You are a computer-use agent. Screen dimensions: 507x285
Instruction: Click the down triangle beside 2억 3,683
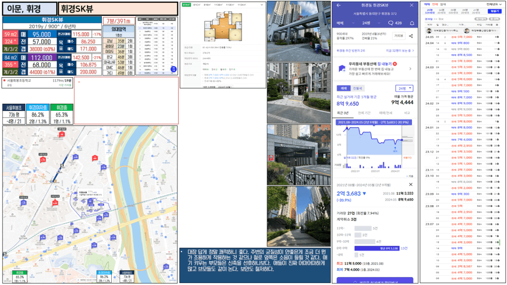pyautogui.click(x=364, y=194)
